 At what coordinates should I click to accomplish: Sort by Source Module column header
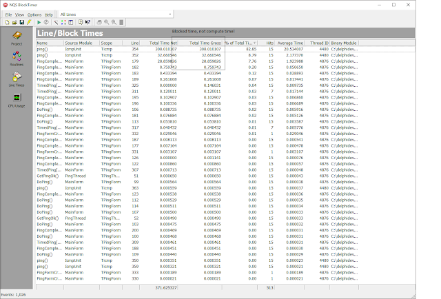(x=81, y=43)
